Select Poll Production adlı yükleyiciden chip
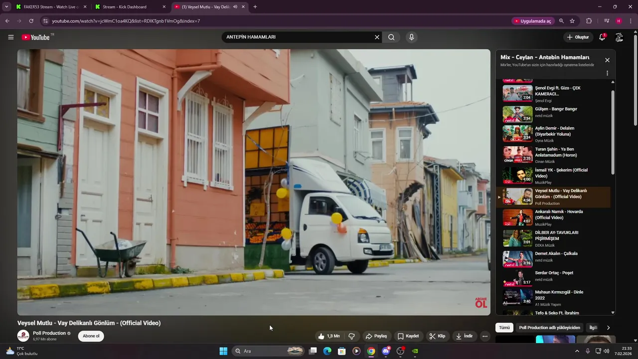638x359 pixels. coord(549,328)
